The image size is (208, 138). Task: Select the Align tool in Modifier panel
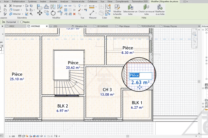pos(40,6)
